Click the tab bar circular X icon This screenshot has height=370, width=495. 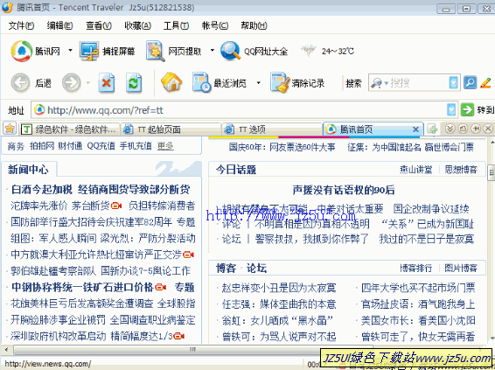488,129
